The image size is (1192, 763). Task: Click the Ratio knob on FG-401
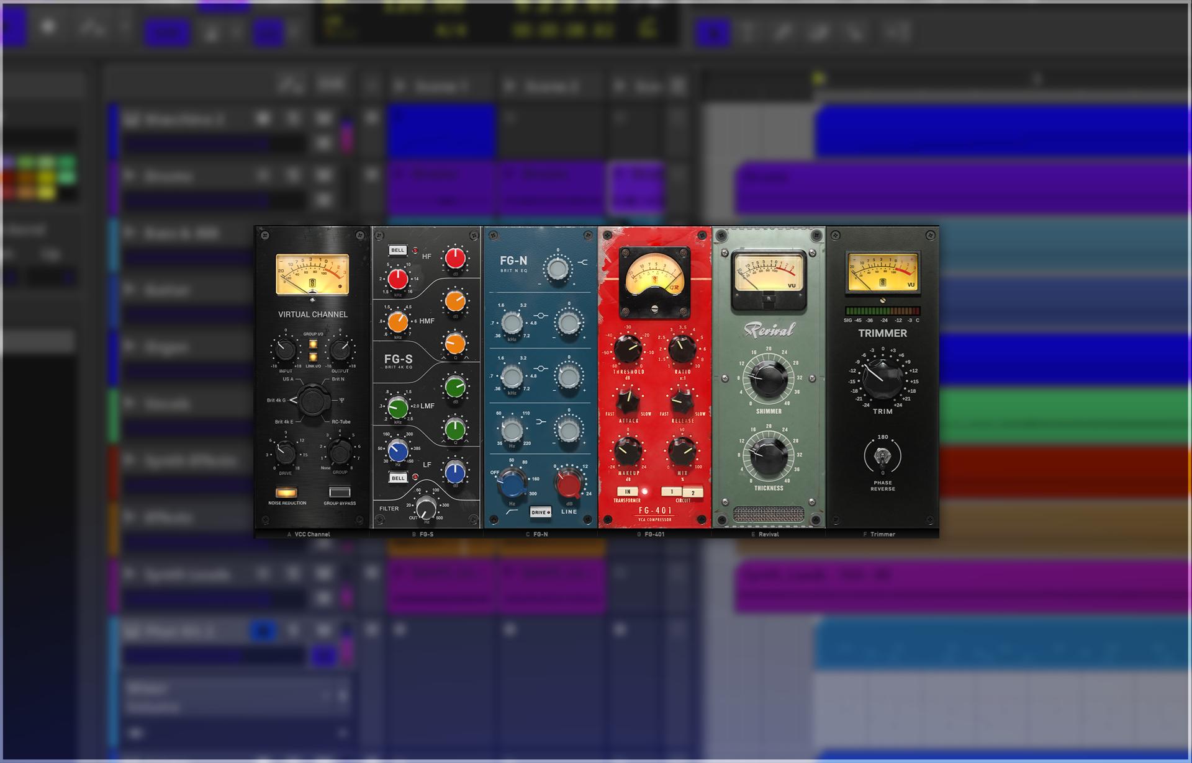[682, 349]
